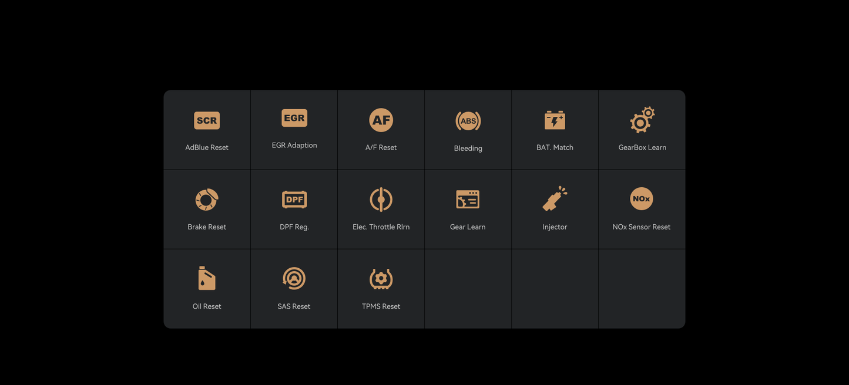Viewport: 849px width, 385px height.
Task: Open the SCR AdBlue Reset icon
Action: [207, 120]
